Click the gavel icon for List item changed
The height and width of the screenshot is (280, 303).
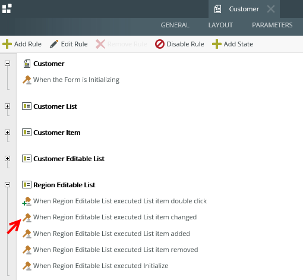point(27,218)
